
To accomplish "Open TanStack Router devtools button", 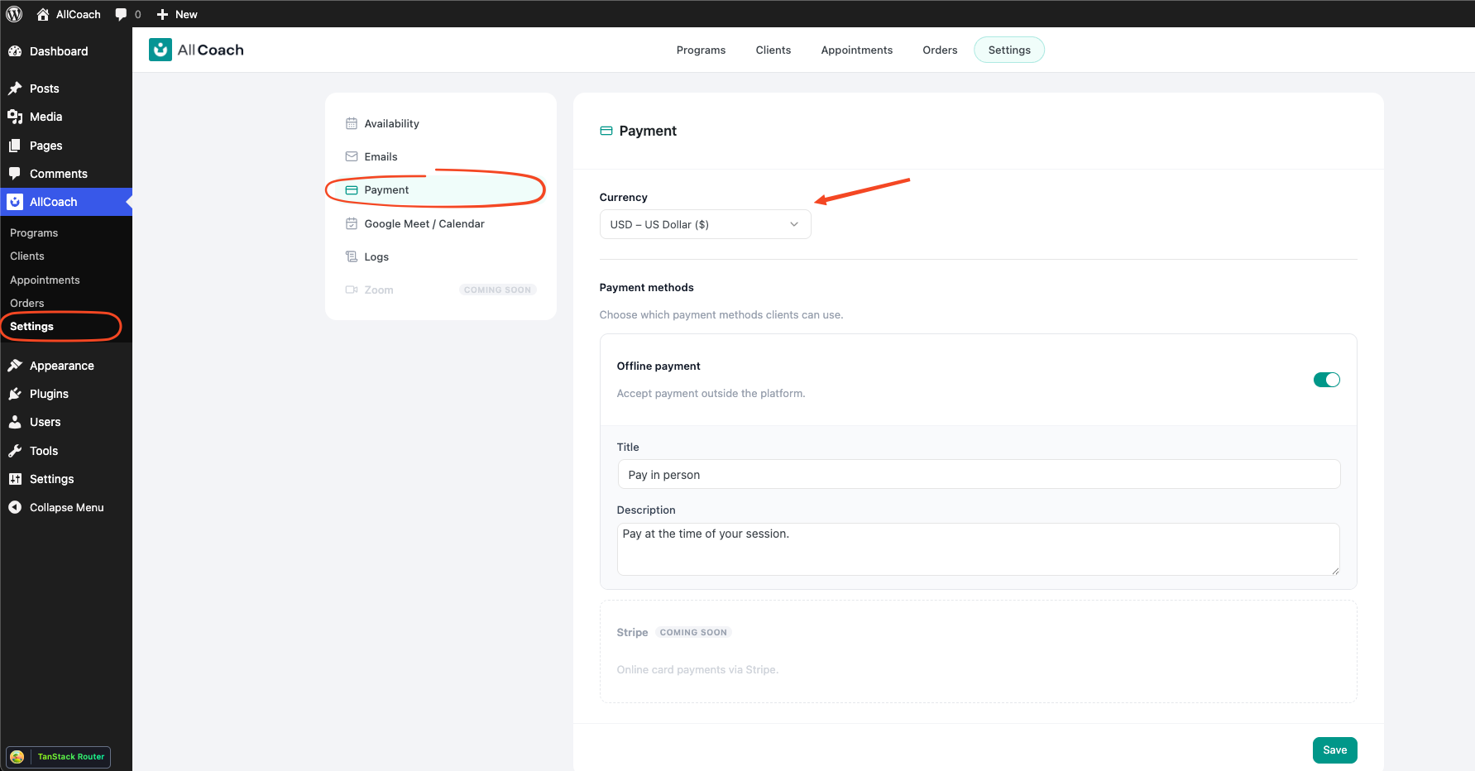I will click(59, 757).
